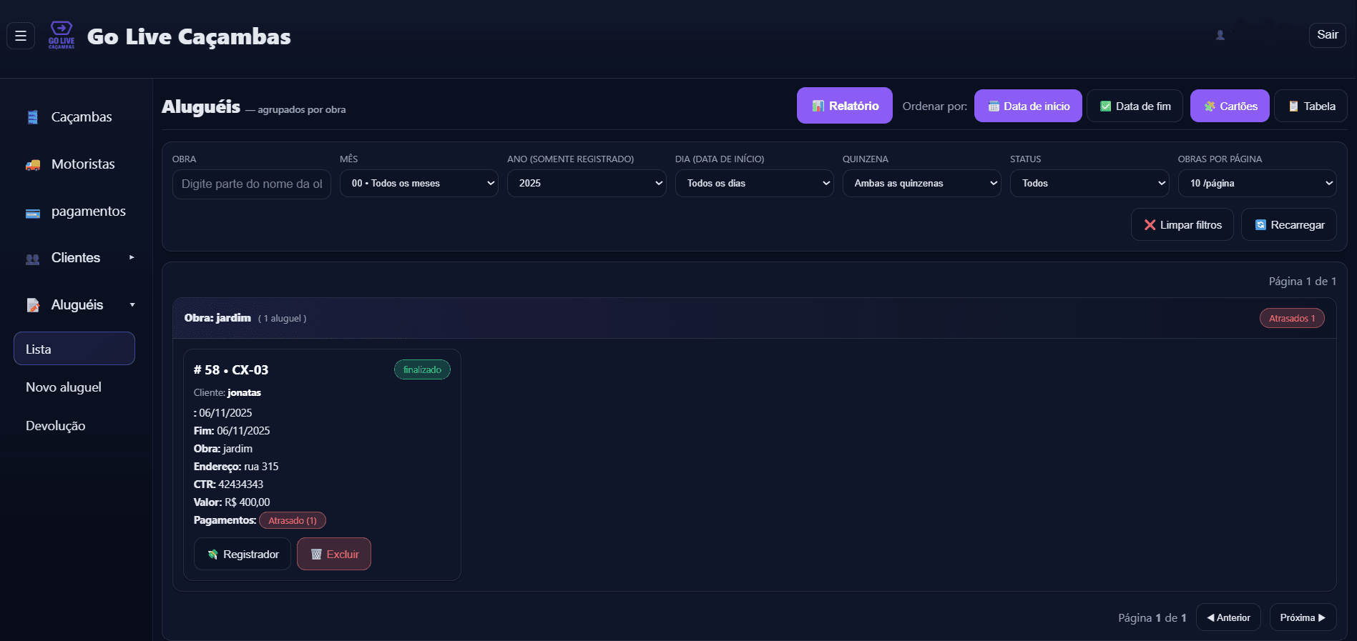Sort by Data de início
This screenshot has width=1357, height=641.
coord(1028,106)
